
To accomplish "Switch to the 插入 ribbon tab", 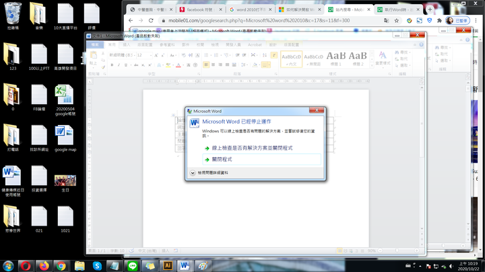I will (x=127, y=45).
